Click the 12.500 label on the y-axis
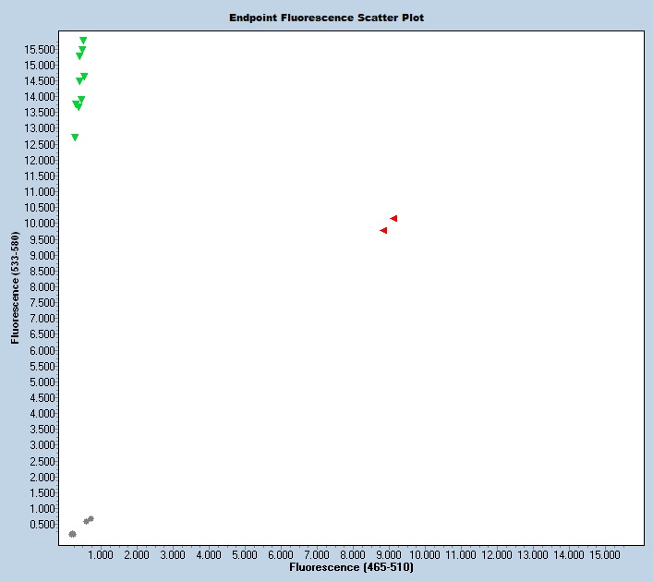 (x=37, y=144)
